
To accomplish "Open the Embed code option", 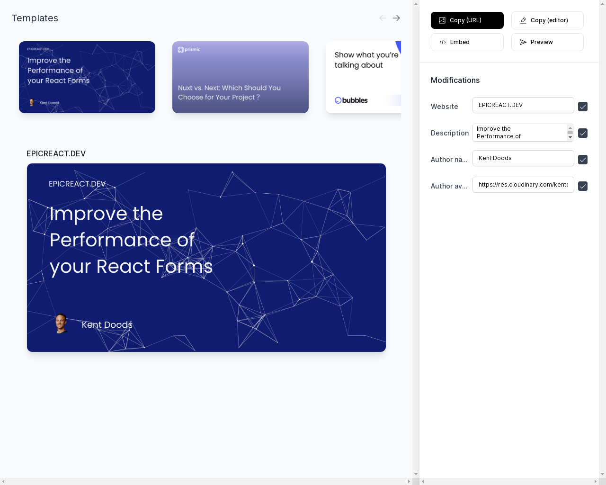I will [467, 42].
